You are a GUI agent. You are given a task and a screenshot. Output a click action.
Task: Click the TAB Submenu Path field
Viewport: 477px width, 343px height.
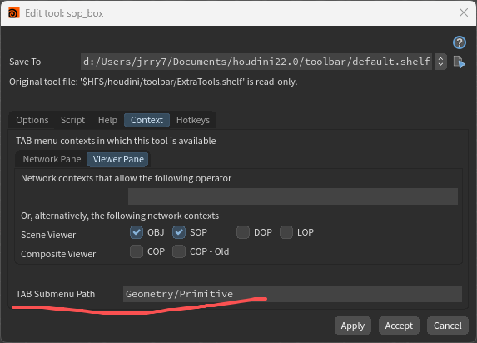[x=292, y=294]
